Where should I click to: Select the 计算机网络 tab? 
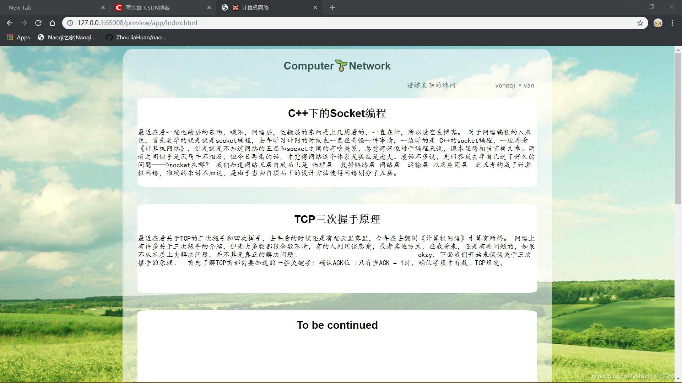point(269,7)
